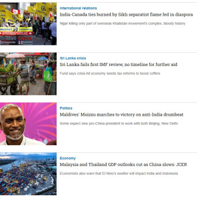Open the Malaysia and Thailand GDP headline

click(123, 164)
